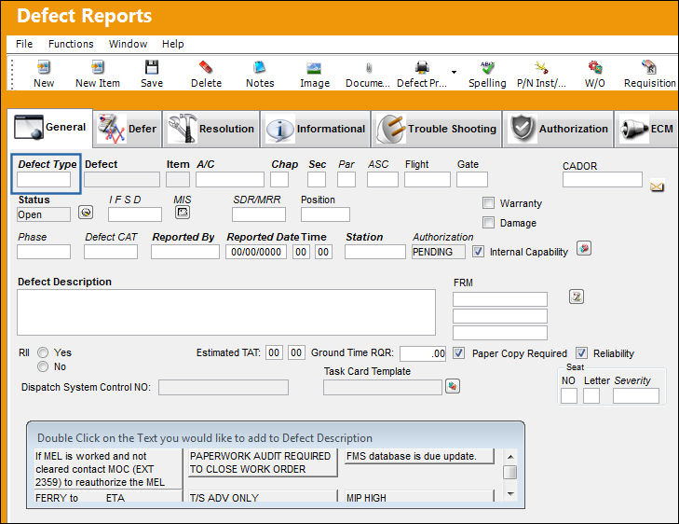Screen dimensions: 679x524
Task: Open the Help menu
Action: tap(173, 44)
